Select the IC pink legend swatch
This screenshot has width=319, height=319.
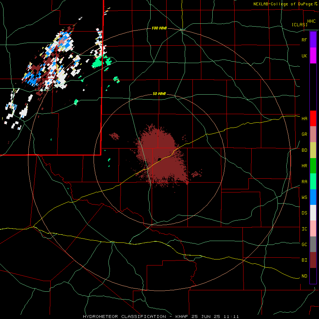[313, 229]
